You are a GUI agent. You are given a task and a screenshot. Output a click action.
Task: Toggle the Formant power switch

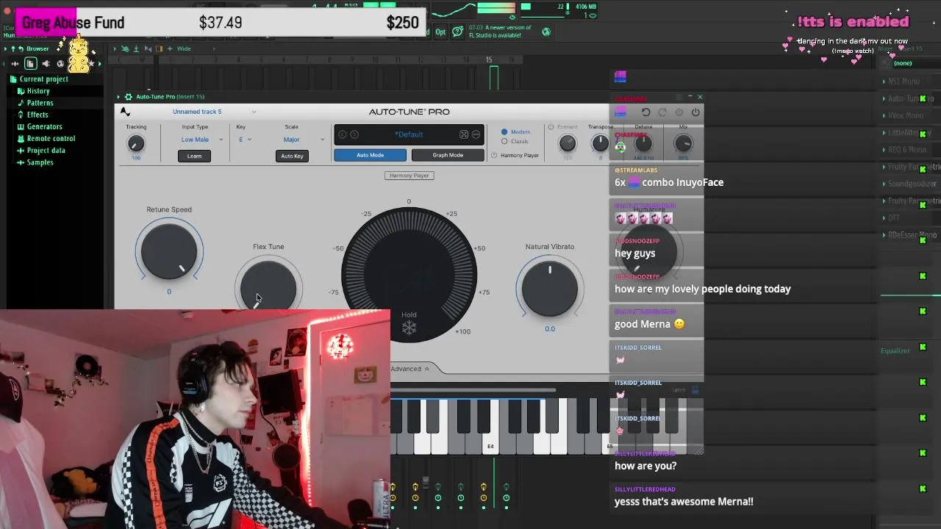pyautogui.click(x=551, y=127)
